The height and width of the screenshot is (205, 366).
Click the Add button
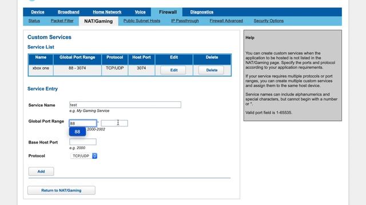pyautogui.click(x=41, y=171)
